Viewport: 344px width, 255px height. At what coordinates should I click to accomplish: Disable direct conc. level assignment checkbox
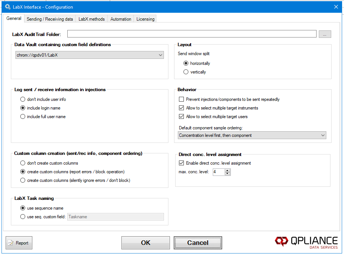[182, 163]
